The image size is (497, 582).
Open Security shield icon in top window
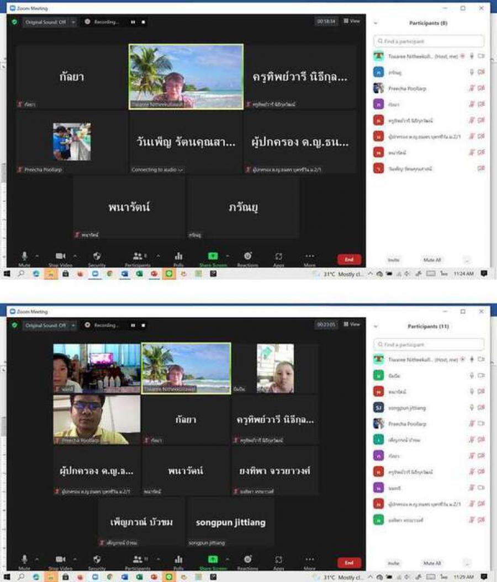[97, 256]
